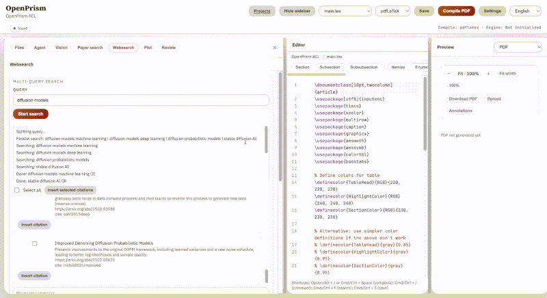Close the sidebar panel with the X icon

click(x=275, y=48)
